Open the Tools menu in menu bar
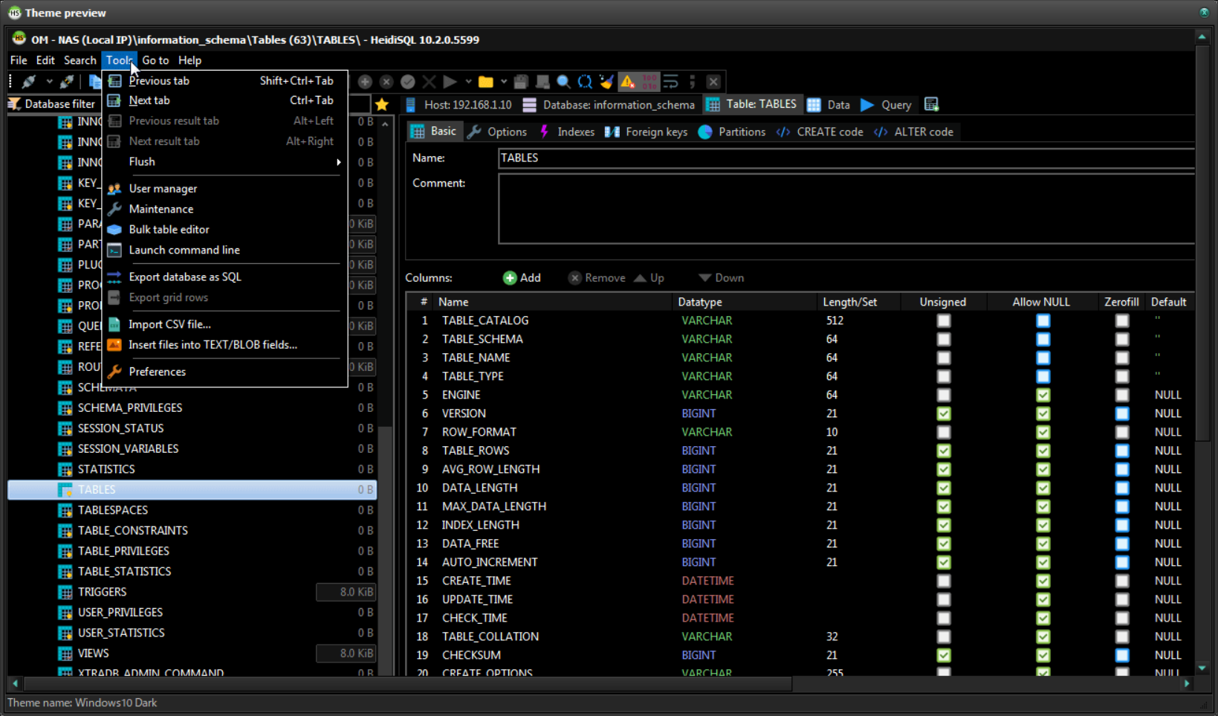The image size is (1218, 716). click(119, 60)
